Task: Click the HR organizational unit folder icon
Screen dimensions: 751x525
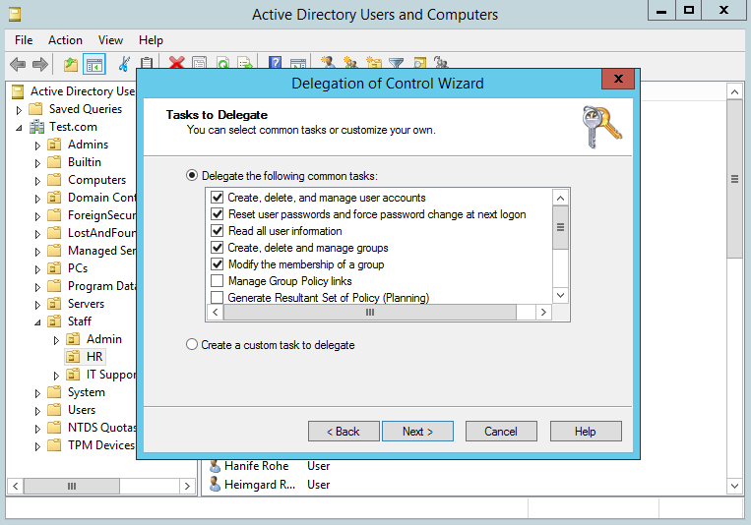Action: (73, 357)
